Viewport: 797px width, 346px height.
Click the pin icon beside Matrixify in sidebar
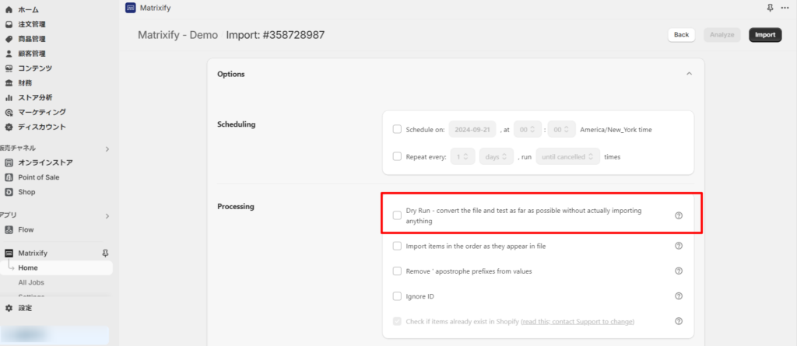(x=105, y=253)
